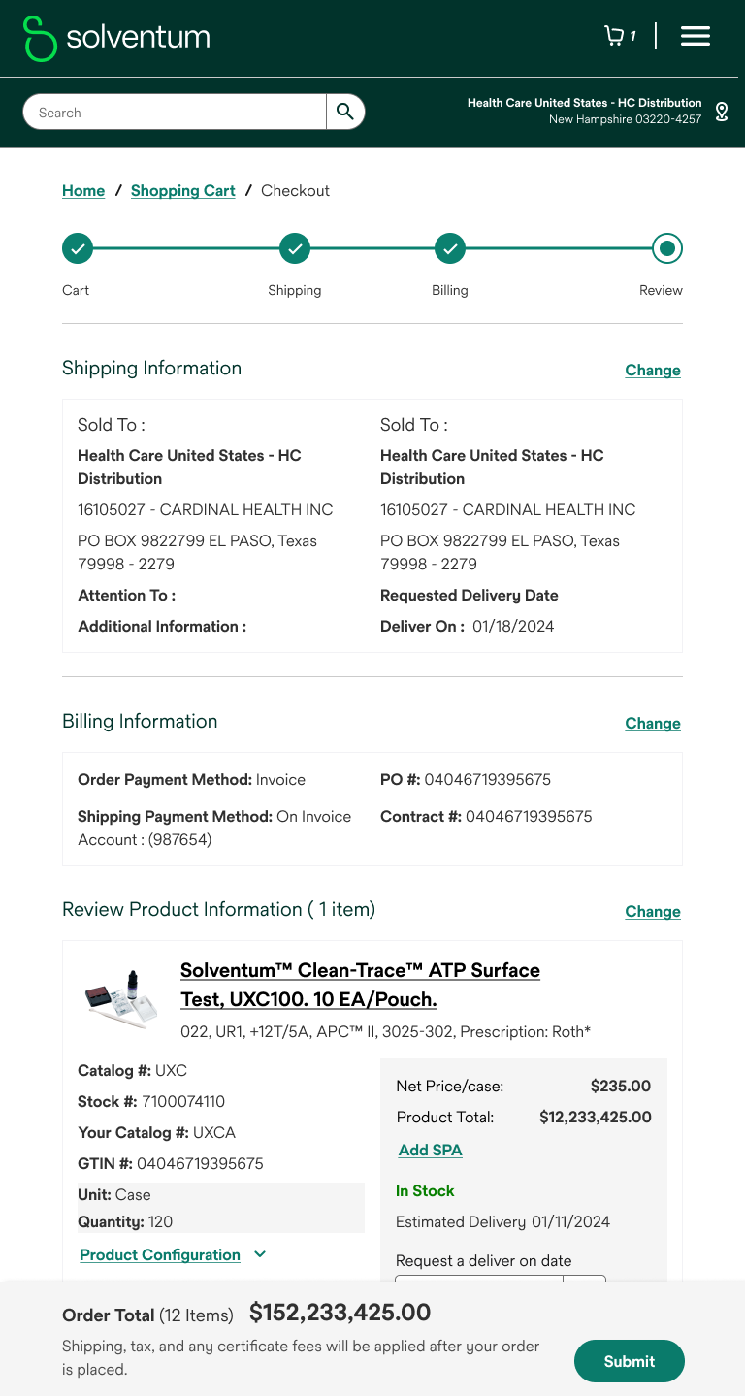Click the Shipping step checkmark circle
The height and width of the screenshot is (1396, 745).
pyautogui.click(x=295, y=249)
